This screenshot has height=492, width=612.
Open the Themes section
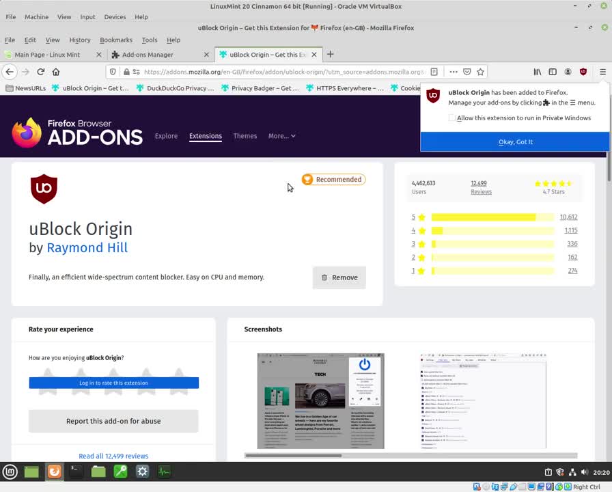pos(245,136)
